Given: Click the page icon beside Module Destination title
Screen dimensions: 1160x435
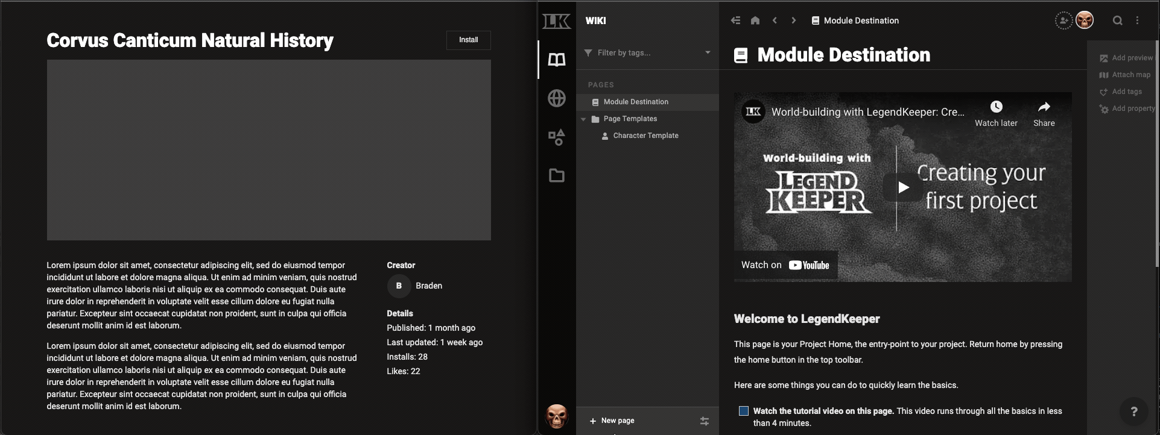Looking at the screenshot, I should [741, 55].
